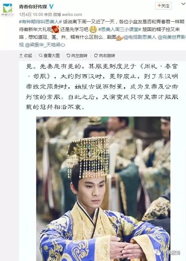
Task: Collapse the image with 收起
Action: 25,55
